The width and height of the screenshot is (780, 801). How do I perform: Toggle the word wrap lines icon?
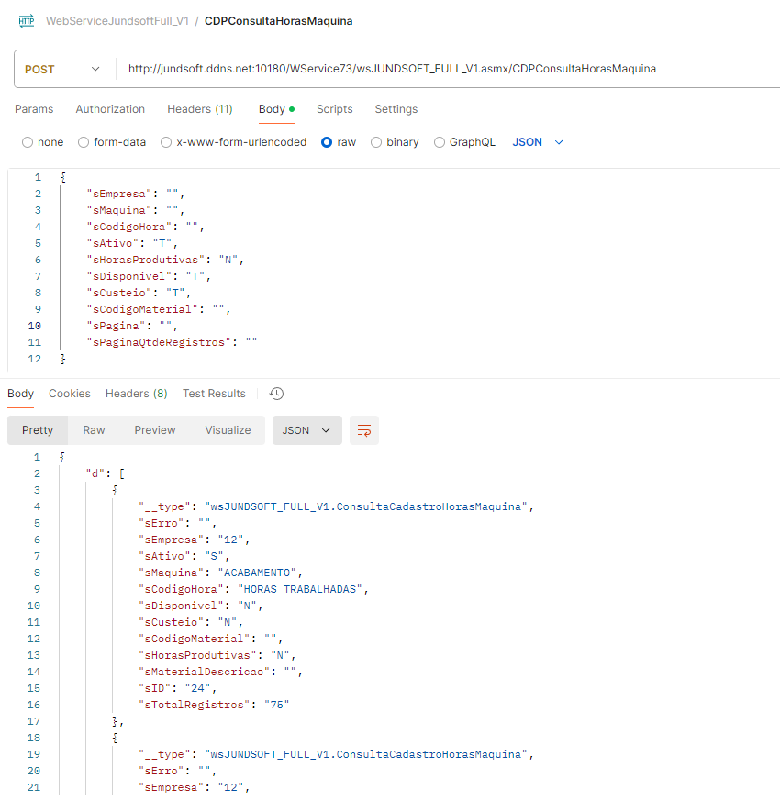[364, 430]
